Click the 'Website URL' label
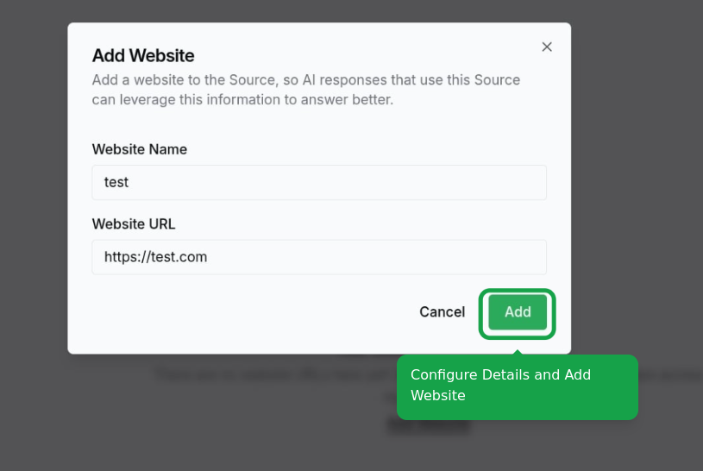 coord(134,223)
